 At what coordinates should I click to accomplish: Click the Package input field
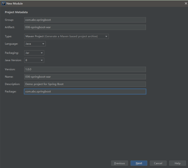coord(85,92)
